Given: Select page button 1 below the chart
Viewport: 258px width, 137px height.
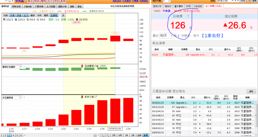Looking at the screenshot, I should click(1, 135).
